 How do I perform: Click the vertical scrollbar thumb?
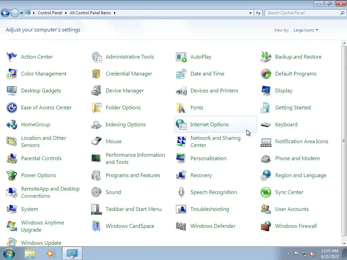(x=344, y=141)
